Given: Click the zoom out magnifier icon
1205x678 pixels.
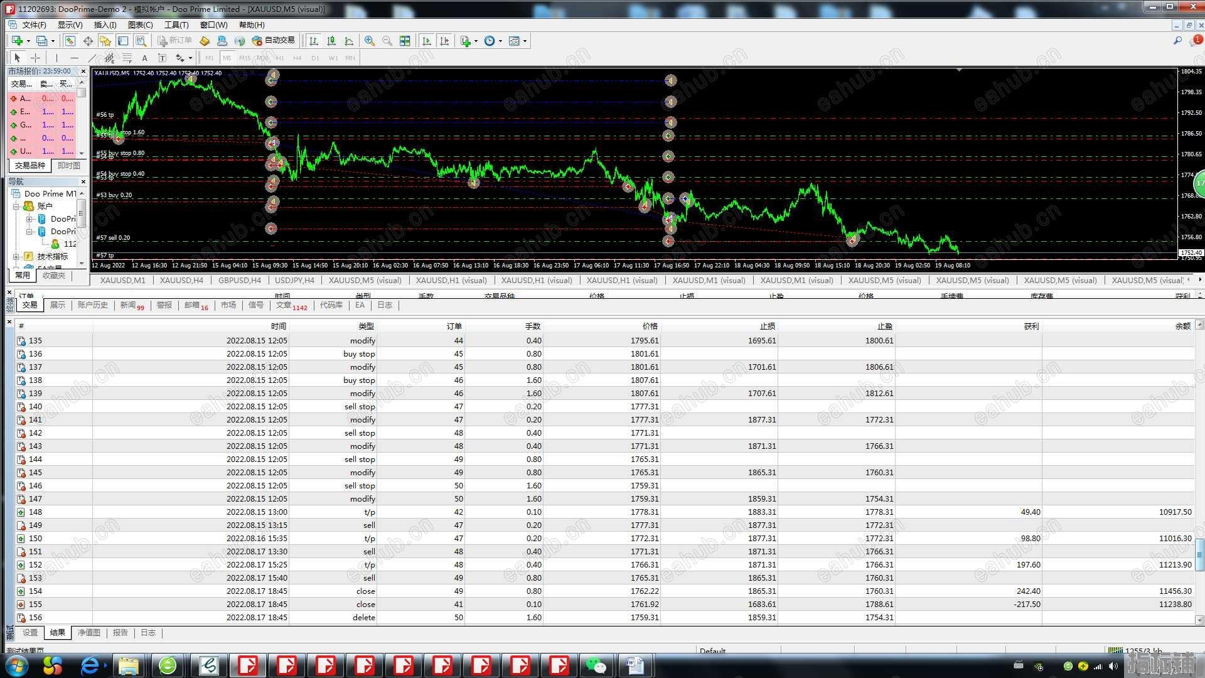Looking at the screenshot, I should click(387, 41).
